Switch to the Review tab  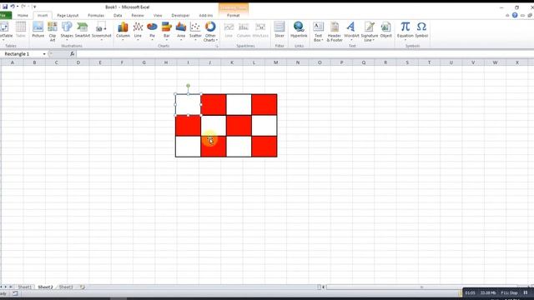[x=137, y=15]
